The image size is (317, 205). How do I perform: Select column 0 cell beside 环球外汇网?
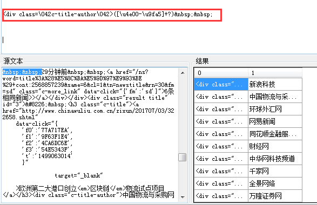coord(221,109)
